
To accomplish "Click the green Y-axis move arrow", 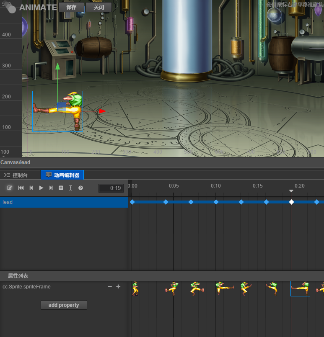I will click(57, 66).
